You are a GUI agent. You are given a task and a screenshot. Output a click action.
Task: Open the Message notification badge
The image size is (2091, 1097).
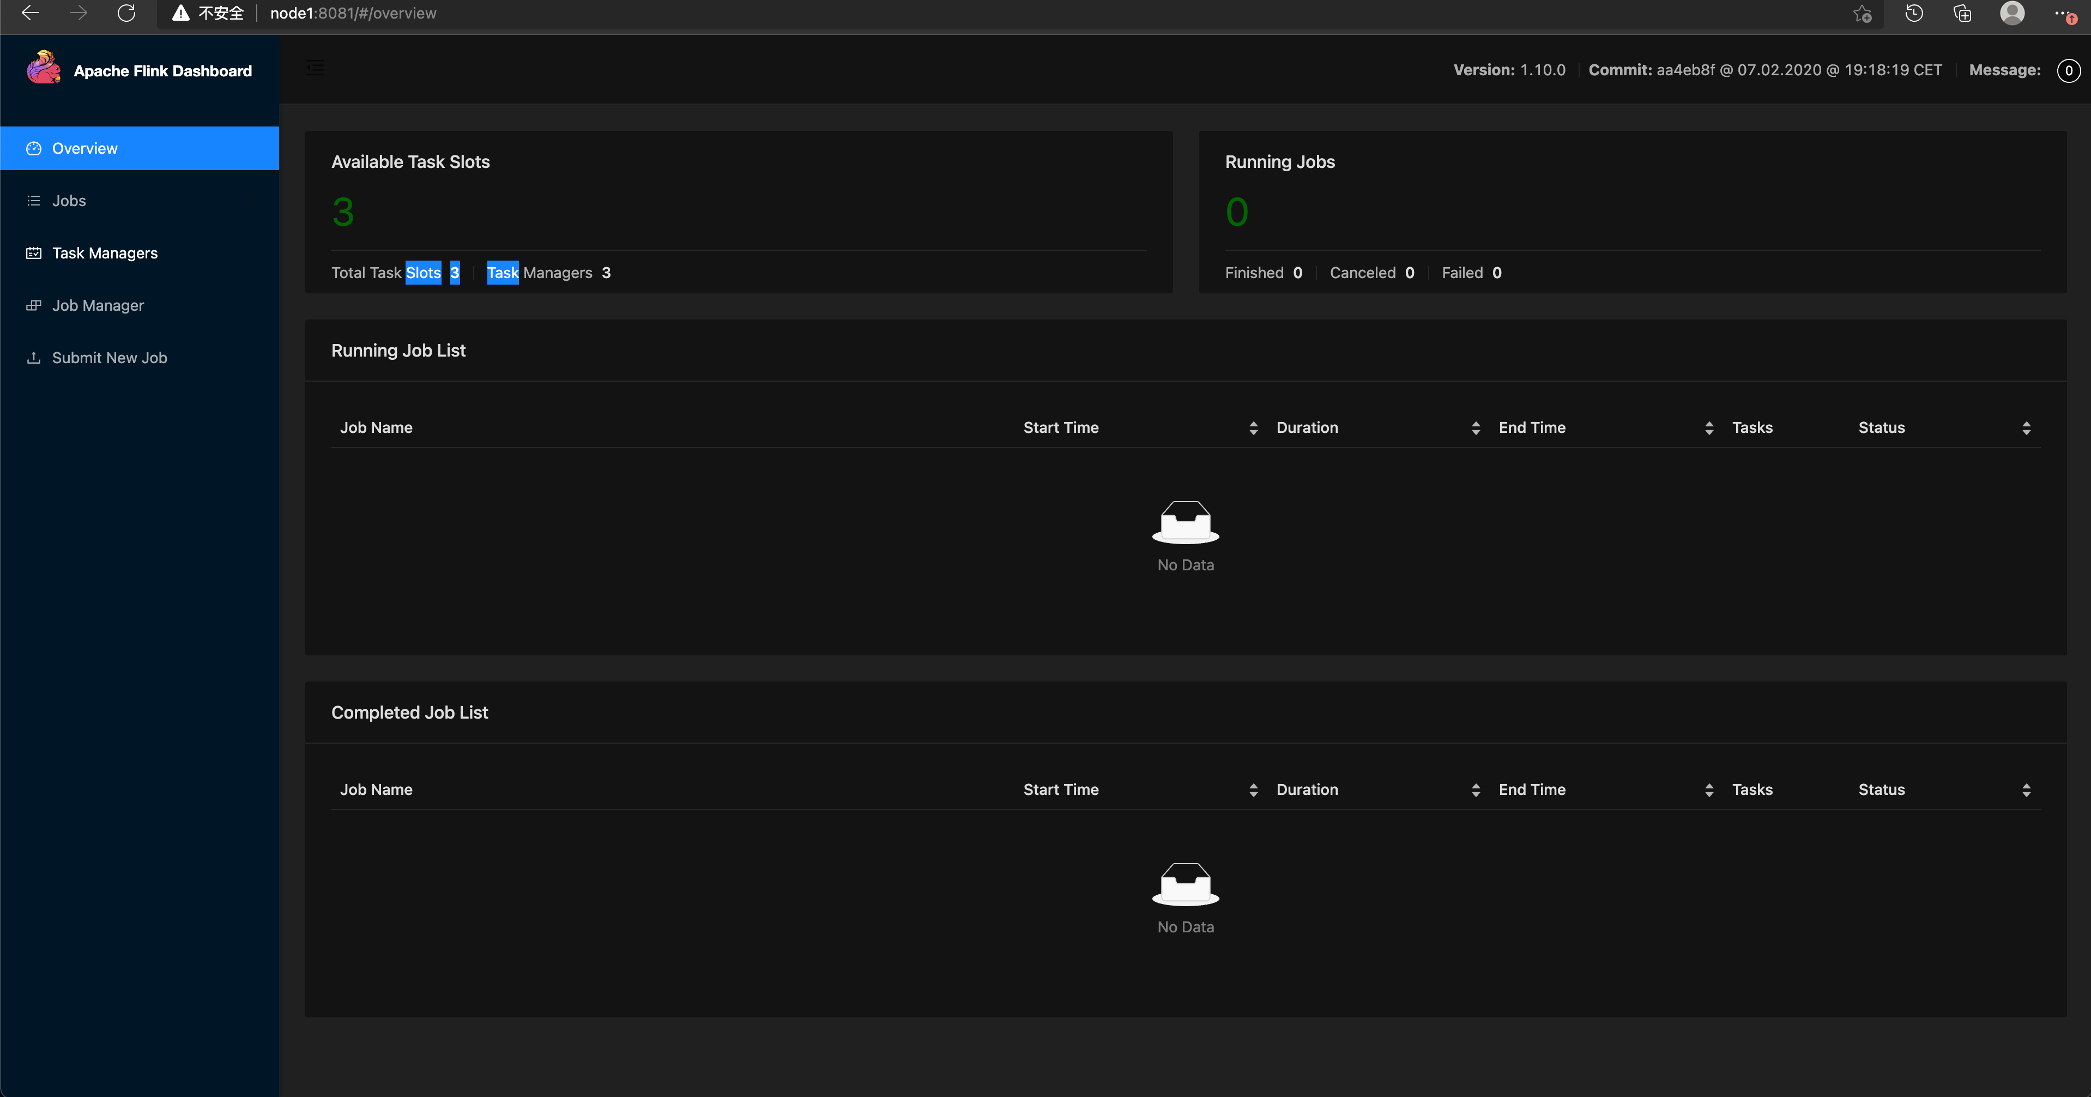coord(2068,71)
